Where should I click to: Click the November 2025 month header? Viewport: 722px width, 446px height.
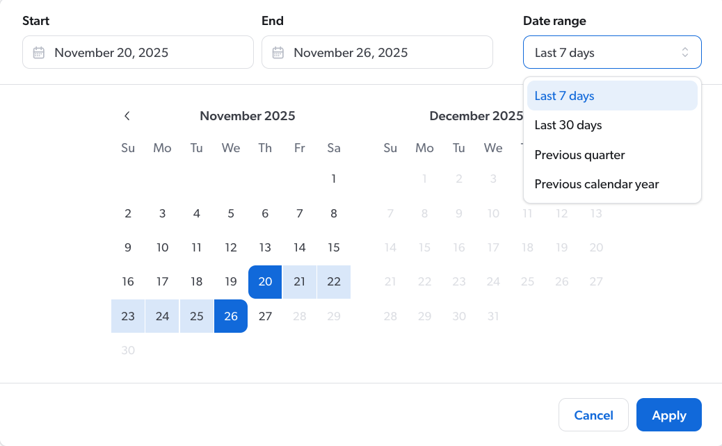(x=248, y=116)
